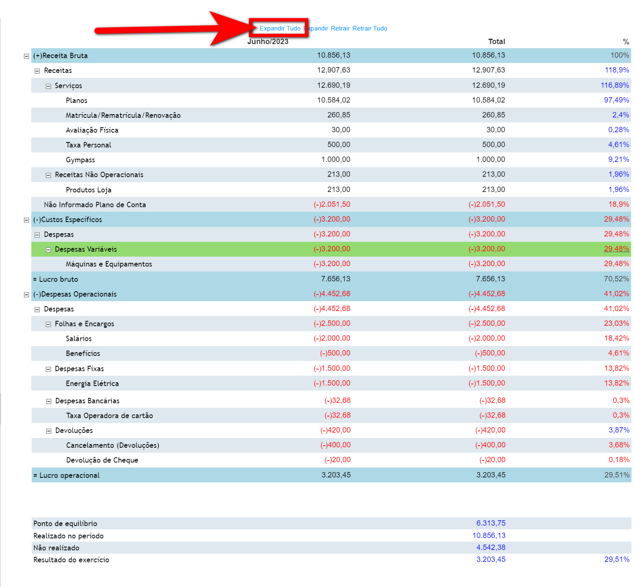Screen dimensions: 634x587
Task: Click the single-level Retrair link
Action: point(340,28)
